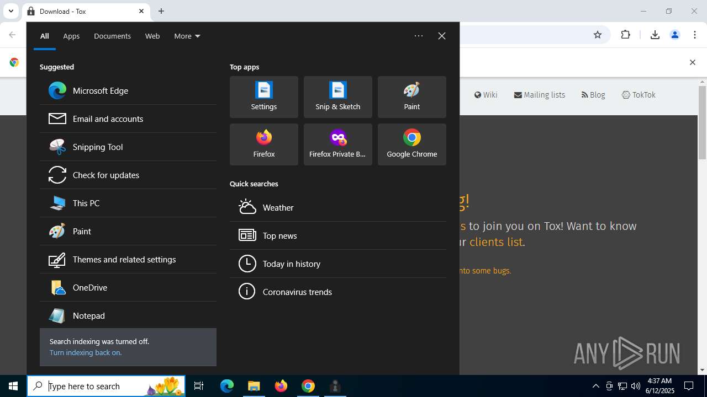The image size is (707, 397).
Task: Open This PC from suggestions
Action: coord(128,203)
